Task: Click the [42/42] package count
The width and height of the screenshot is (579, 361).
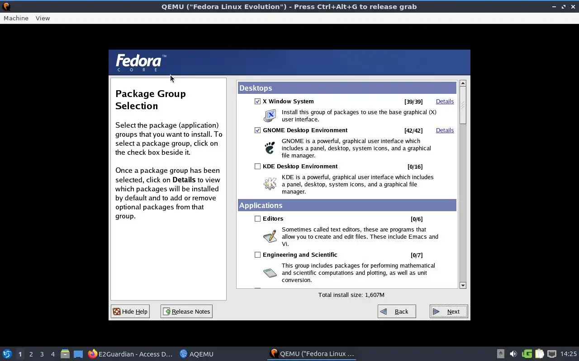Action: (413, 130)
